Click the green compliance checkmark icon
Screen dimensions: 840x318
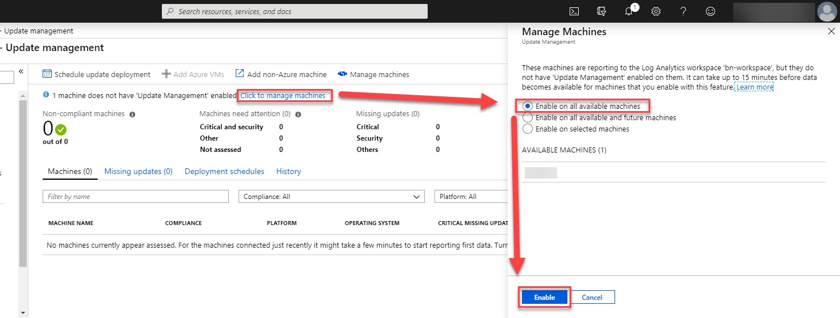pyautogui.click(x=61, y=130)
